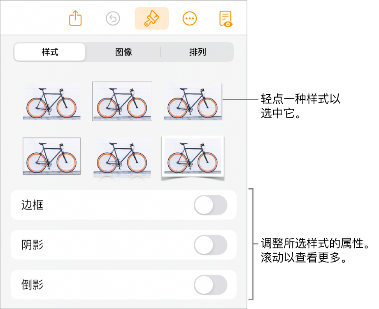The height and width of the screenshot is (309, 379).
Task: Tap the 阴影 row label
Action: 33,245
